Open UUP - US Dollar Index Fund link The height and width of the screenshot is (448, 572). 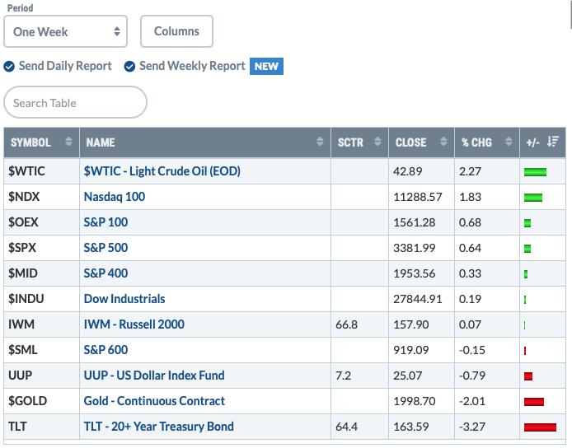click(x=154, y=375)
